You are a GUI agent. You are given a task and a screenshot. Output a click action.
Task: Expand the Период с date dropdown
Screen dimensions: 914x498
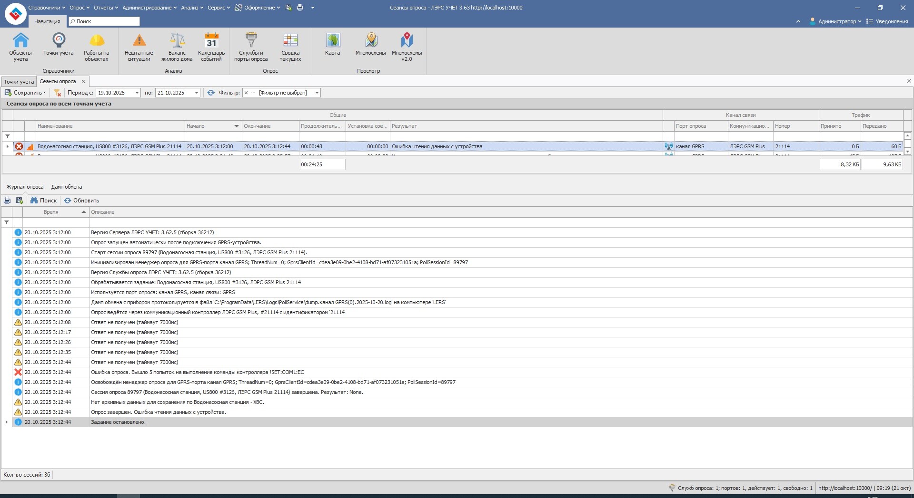click(x=137, y=93)
